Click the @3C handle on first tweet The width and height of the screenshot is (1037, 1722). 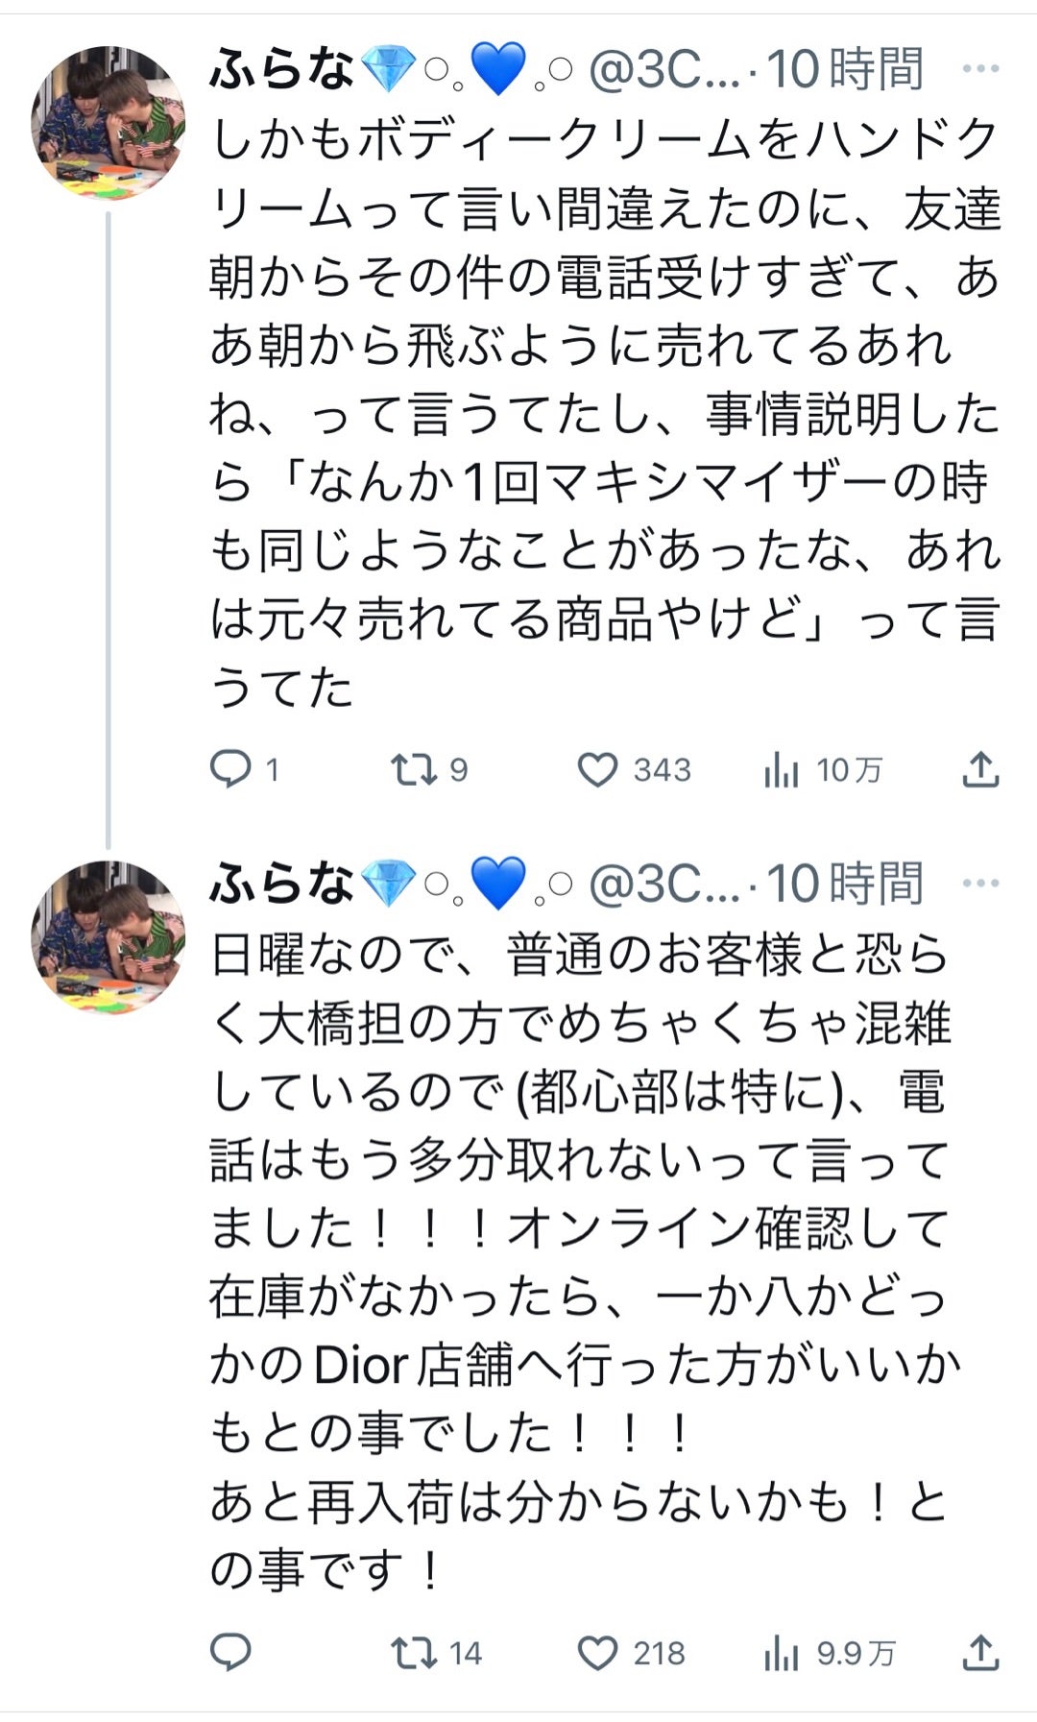click(x=663, y=70)
